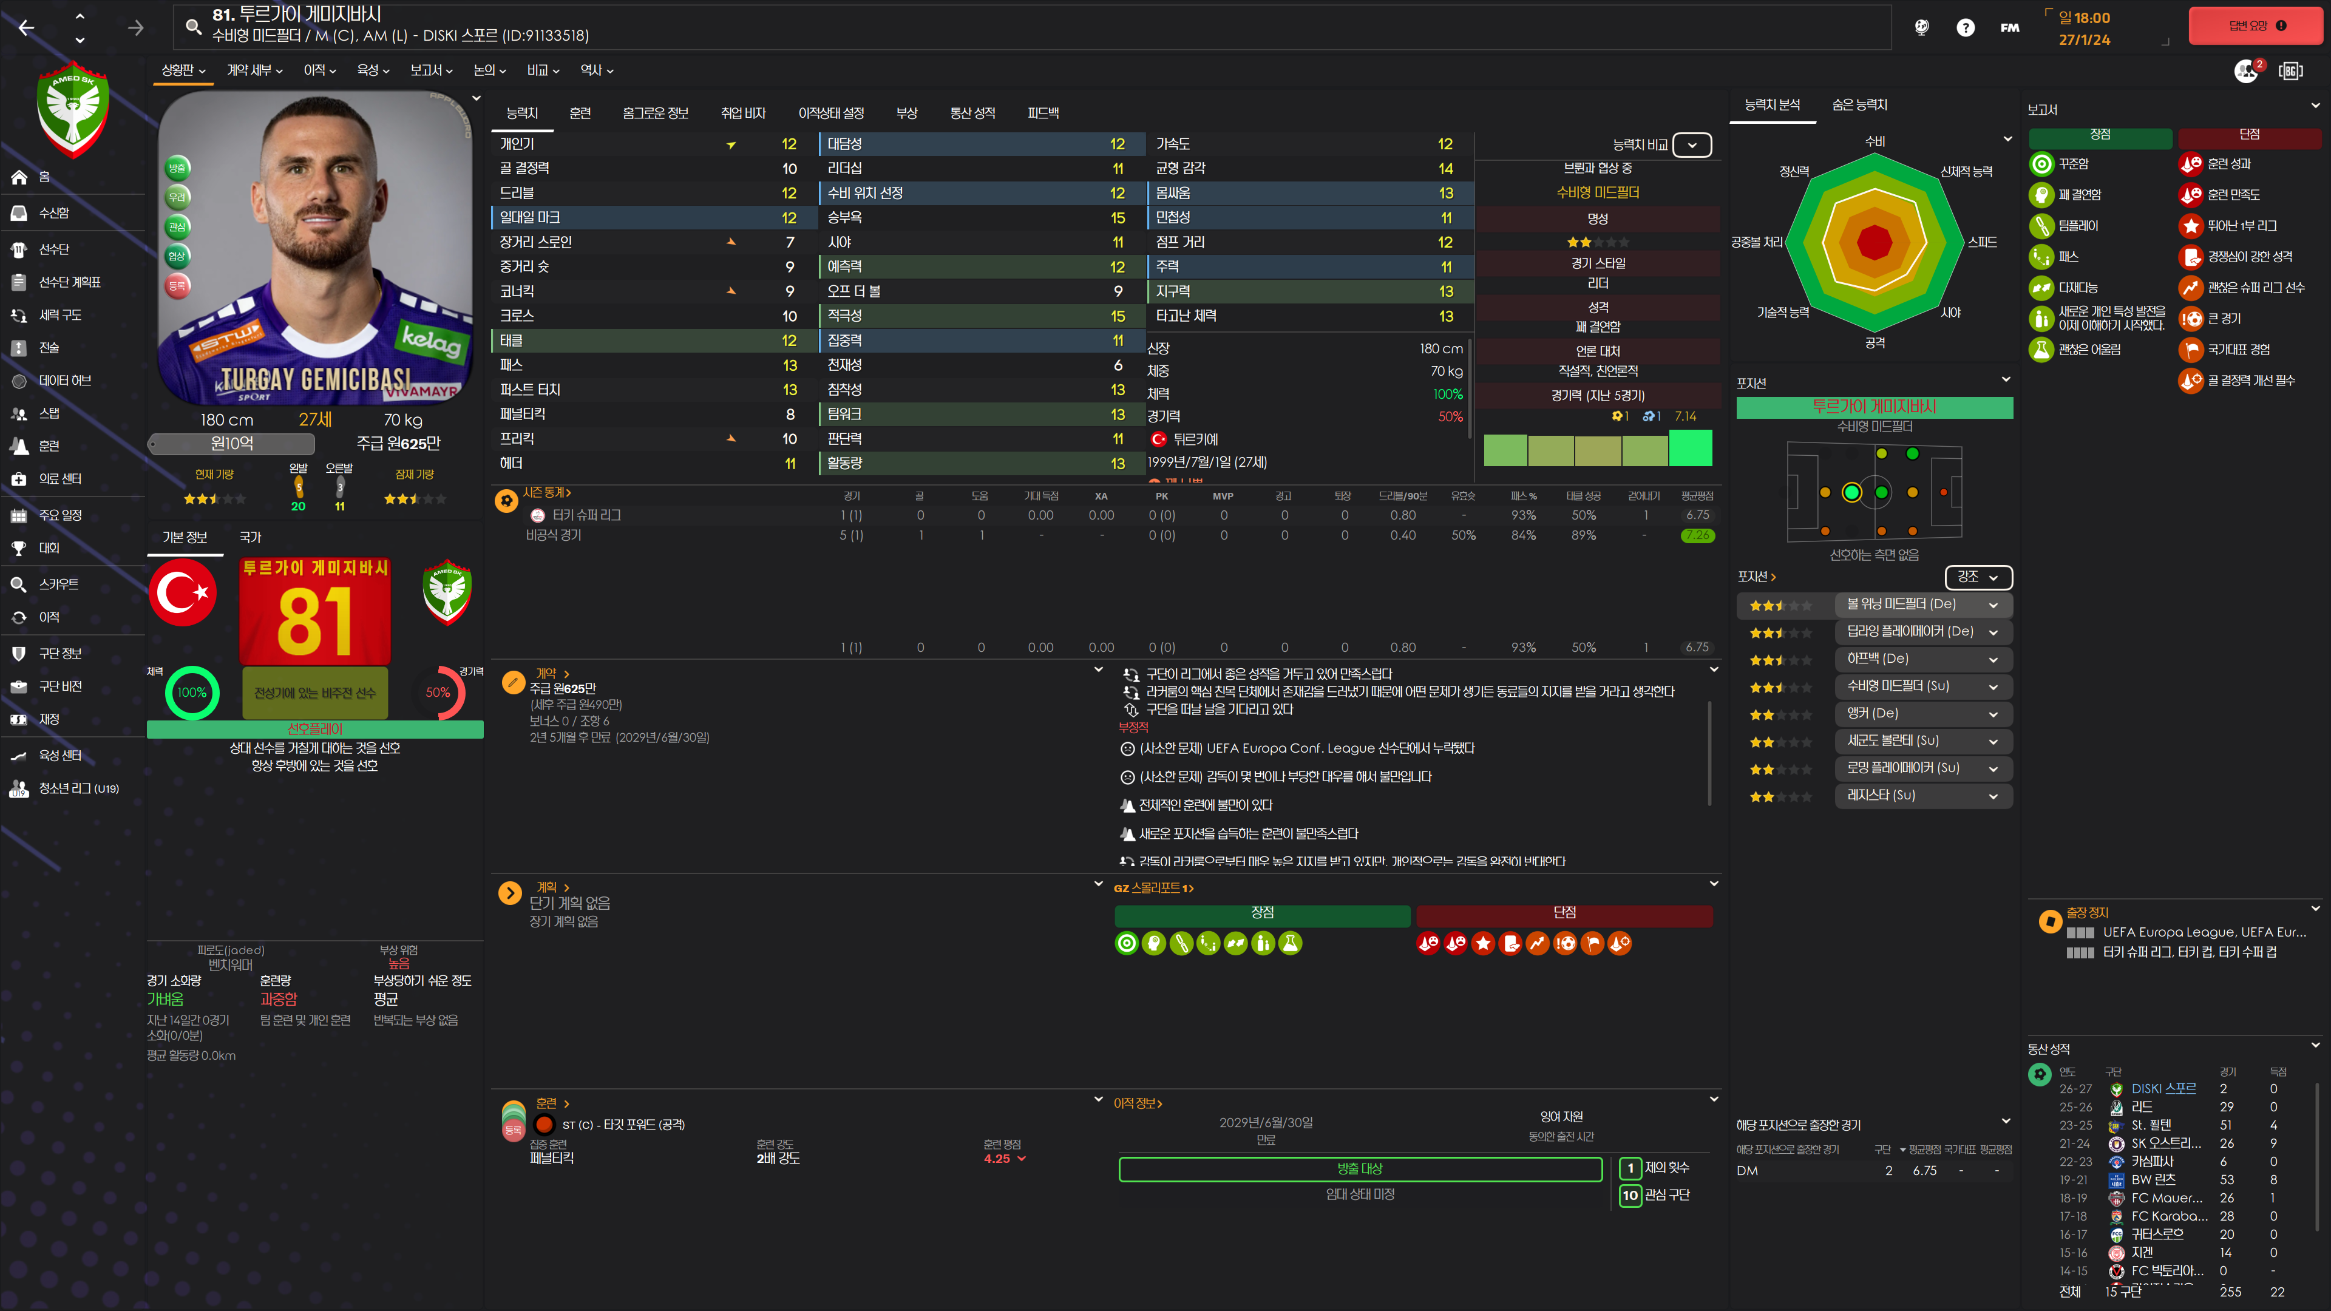Switch to the 훈련 tab
The image size is (2331, 1311).
[x=580, y=113]
